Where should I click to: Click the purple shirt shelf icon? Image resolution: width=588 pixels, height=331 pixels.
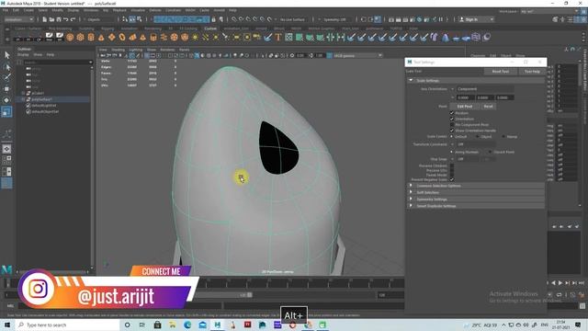click(x=435, y=37)
